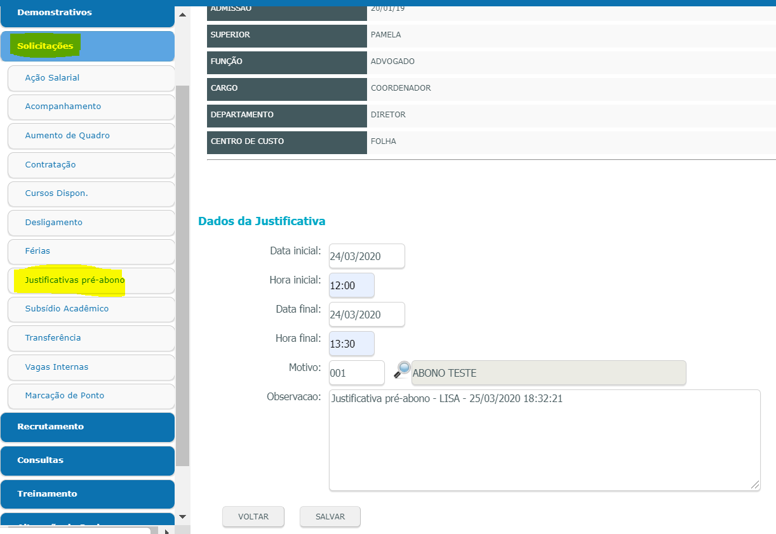Click the sidebar vertical scrollbar thumb
776x534 pixels.
[182, 276]
